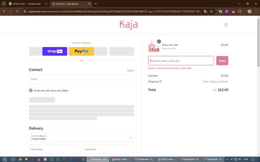Launch Brave browser from the taskbar

click(x=26, y=159)
